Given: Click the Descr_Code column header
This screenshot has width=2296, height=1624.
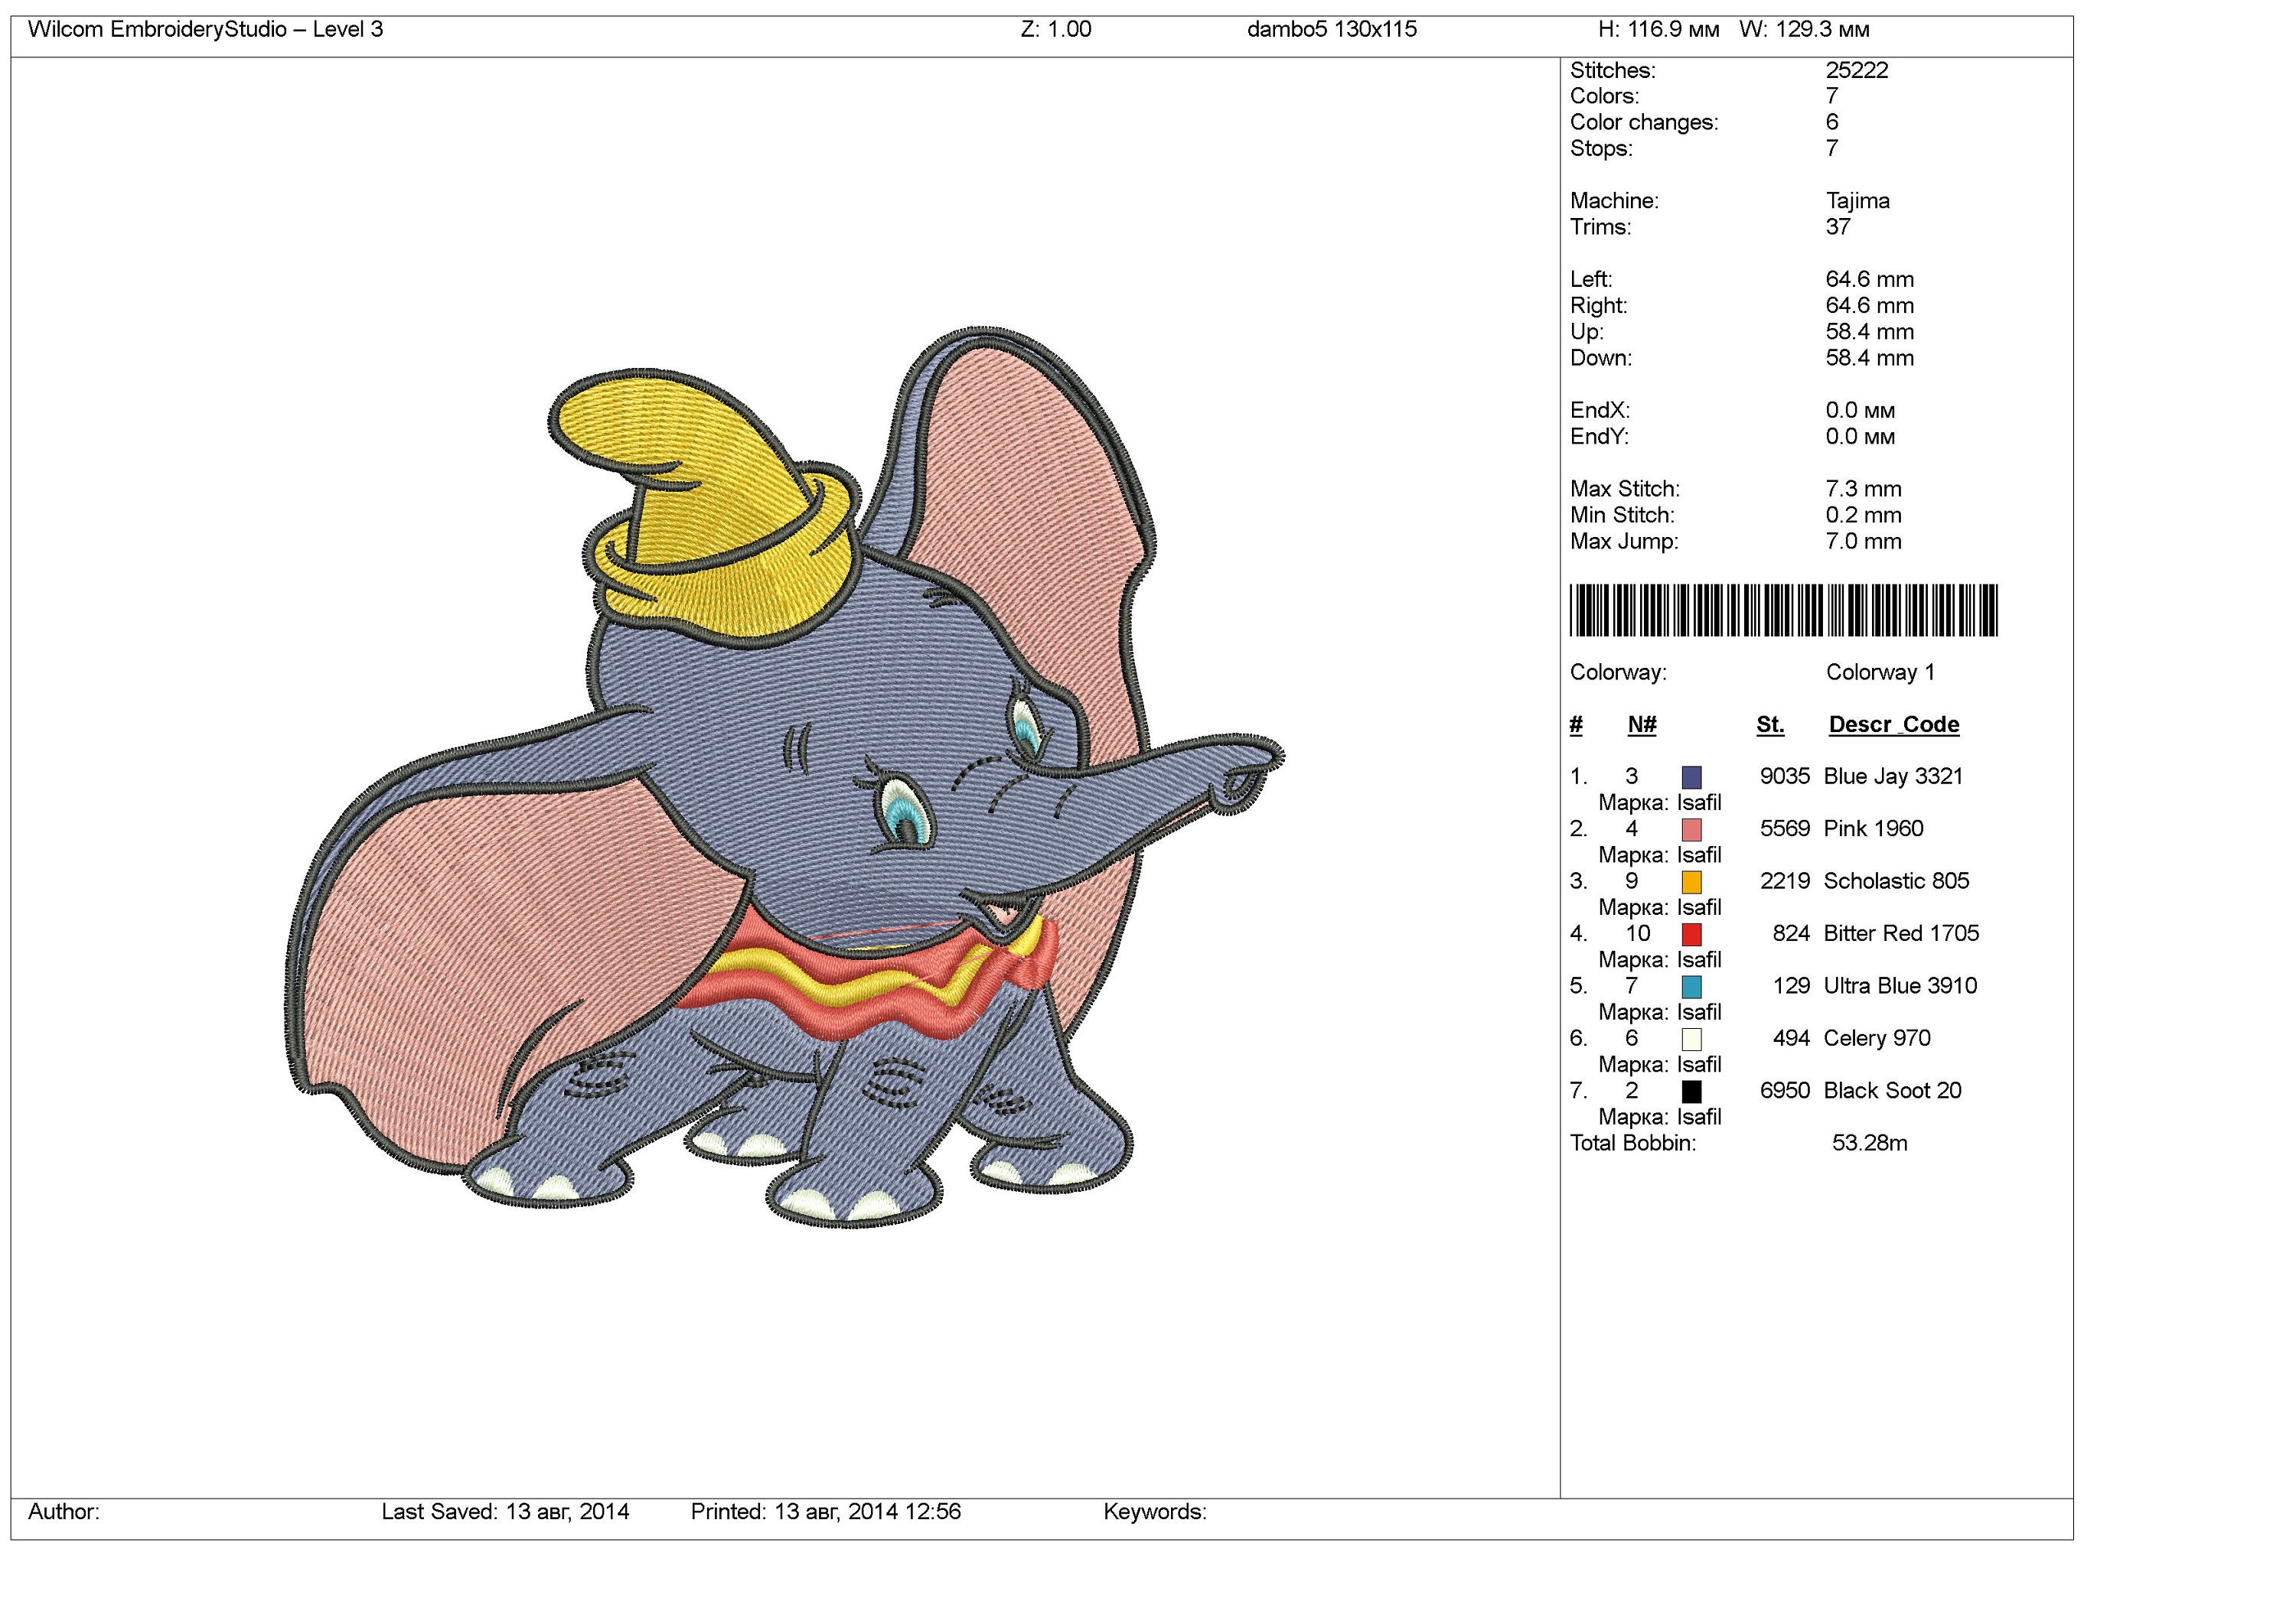Looking at the screenshot, I should point(1894,724).
